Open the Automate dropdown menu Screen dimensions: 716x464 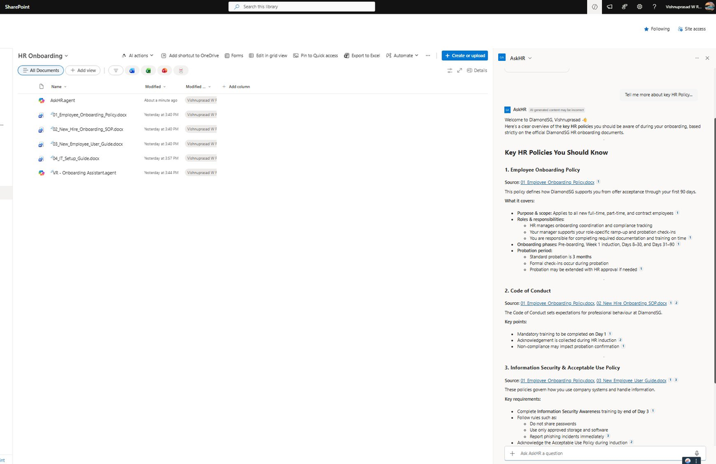(x=402, y=55)
